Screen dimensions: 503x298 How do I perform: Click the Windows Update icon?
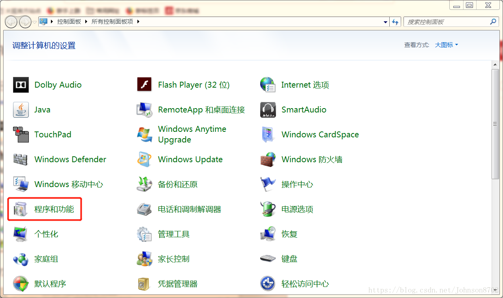[x=144, y=159]
